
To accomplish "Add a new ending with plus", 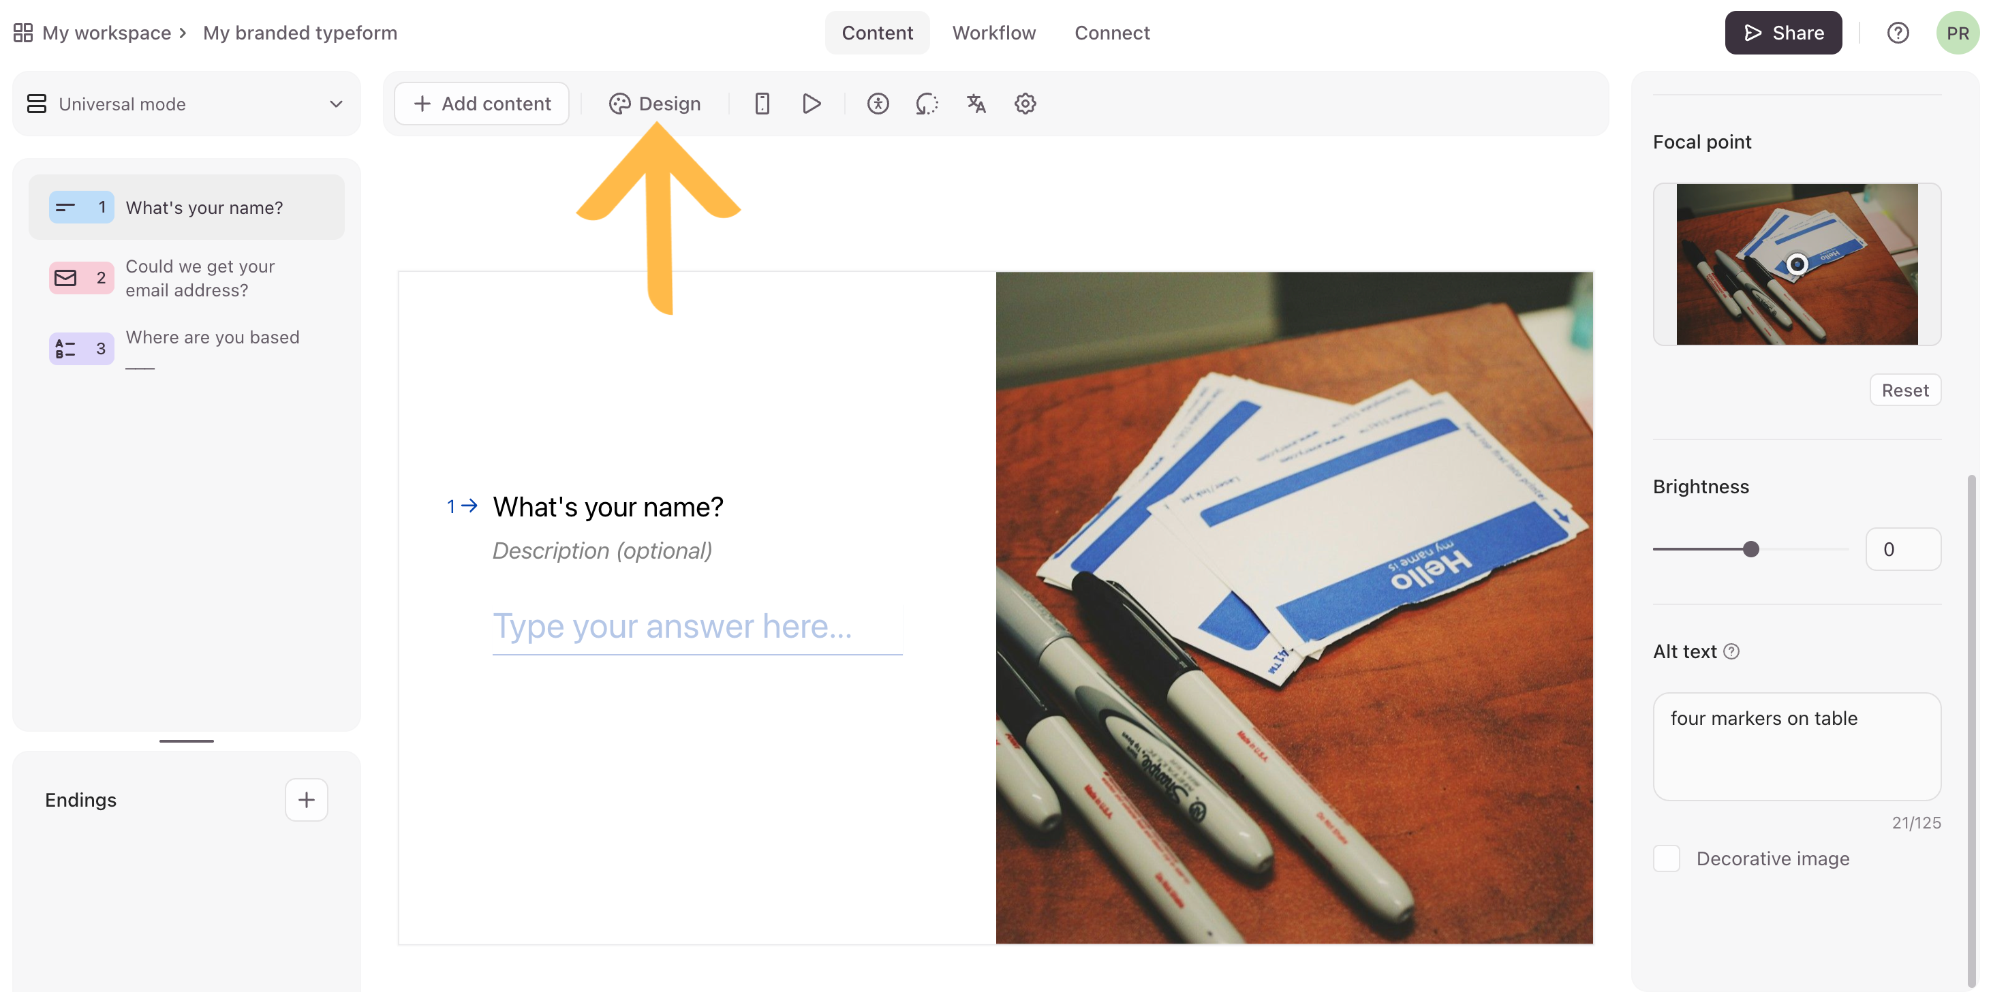I will (x=306, y=800).
